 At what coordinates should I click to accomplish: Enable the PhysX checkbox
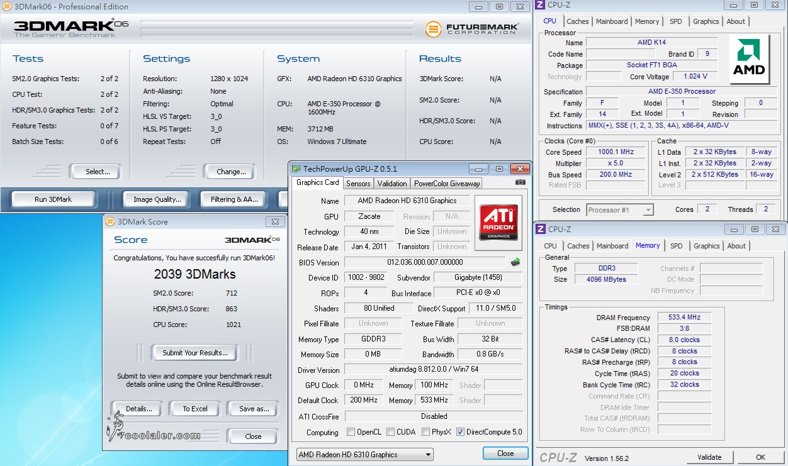coord(426,432)
